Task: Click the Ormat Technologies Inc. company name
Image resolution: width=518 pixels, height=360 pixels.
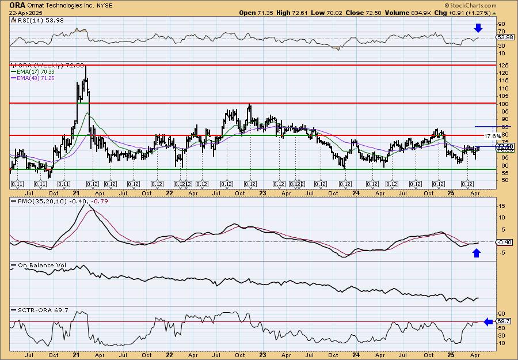Action: (x=62, y=6)
